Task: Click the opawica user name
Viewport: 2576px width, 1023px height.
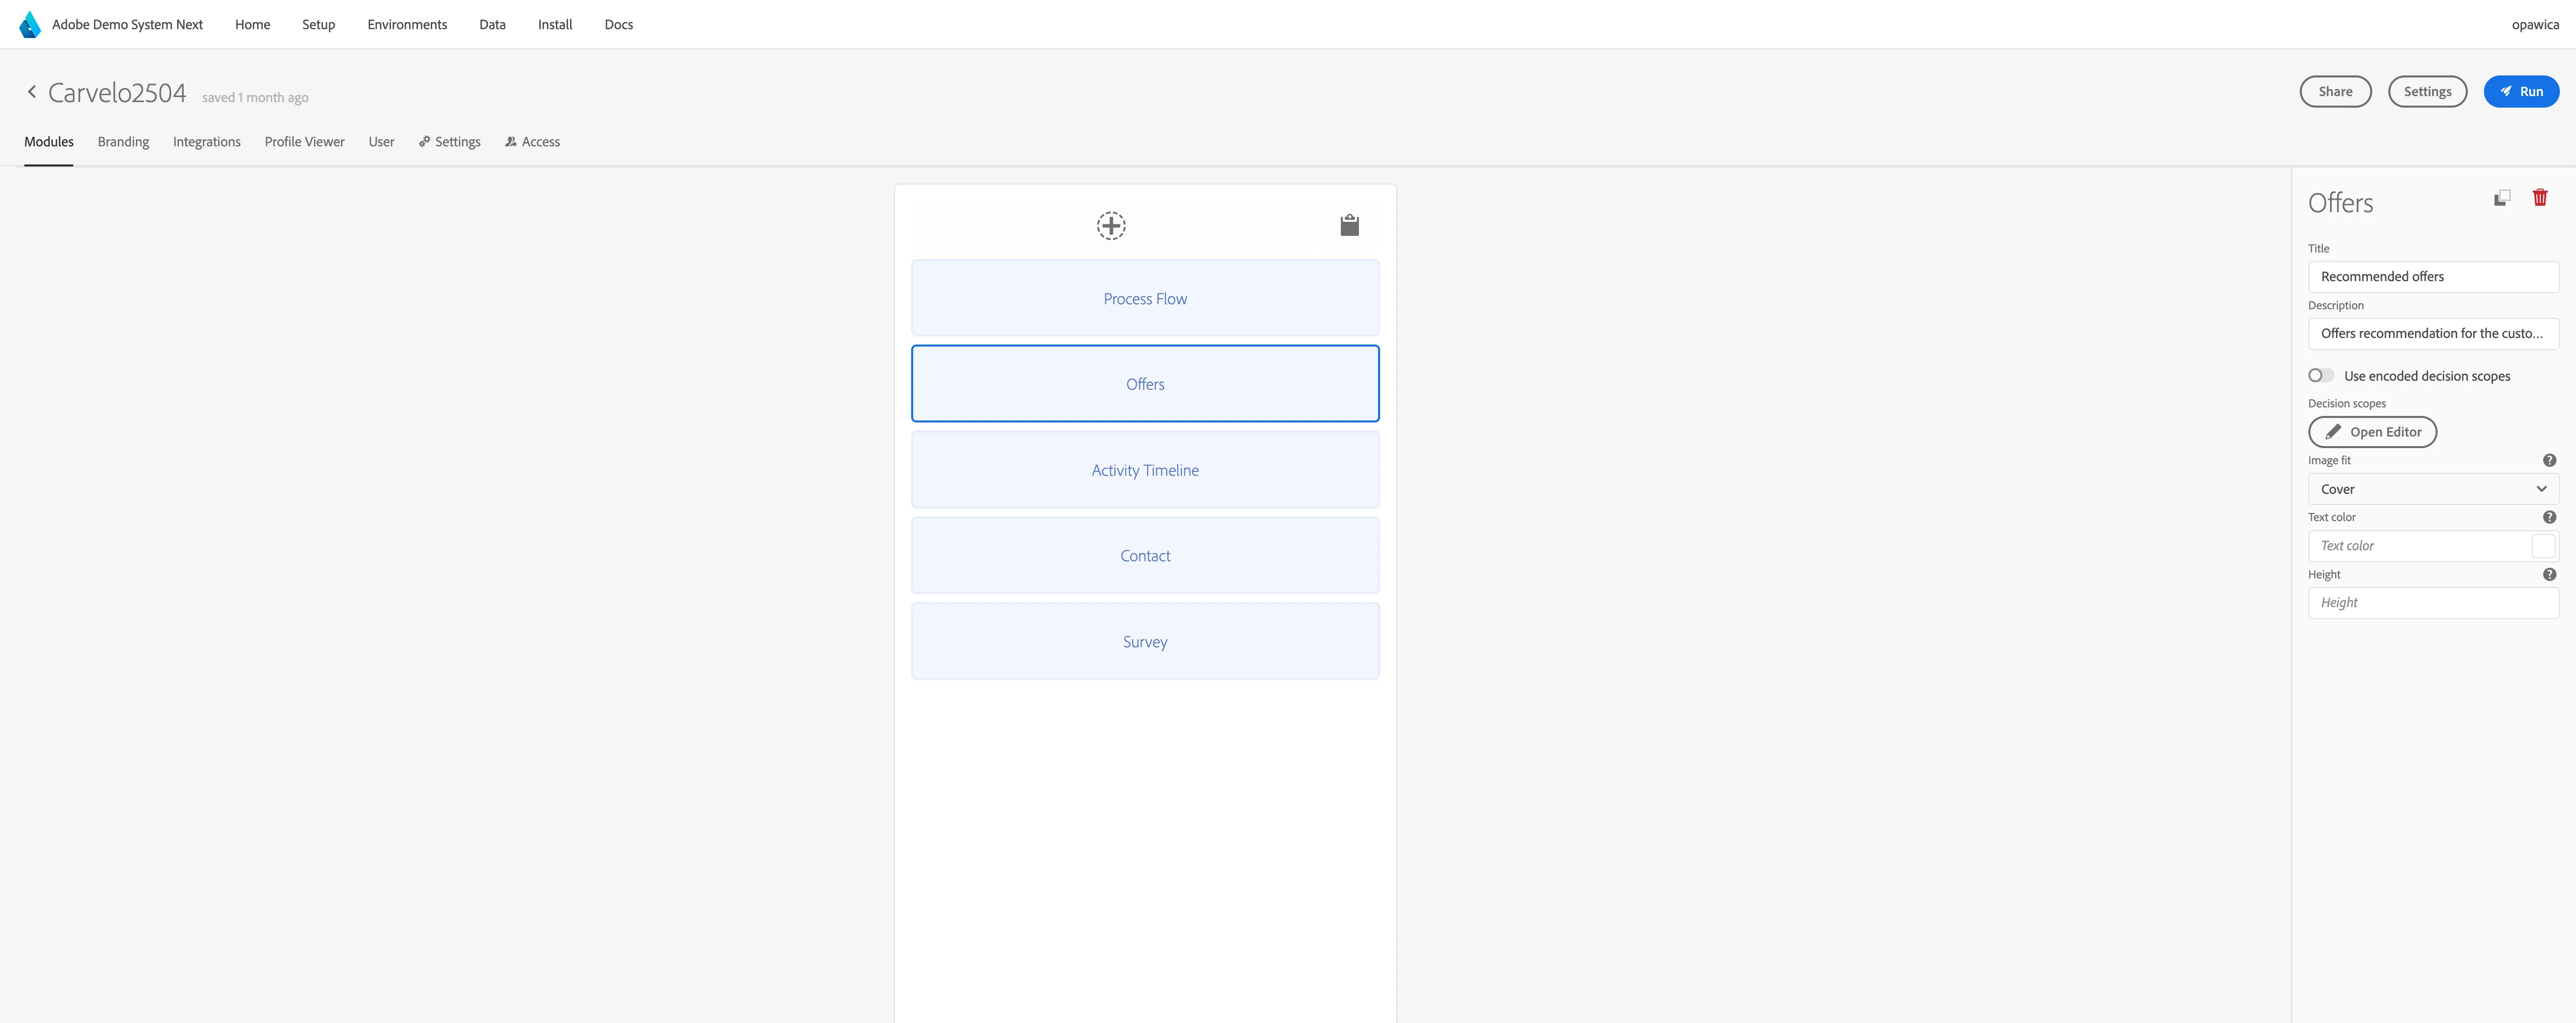Action: point(2535,24)
